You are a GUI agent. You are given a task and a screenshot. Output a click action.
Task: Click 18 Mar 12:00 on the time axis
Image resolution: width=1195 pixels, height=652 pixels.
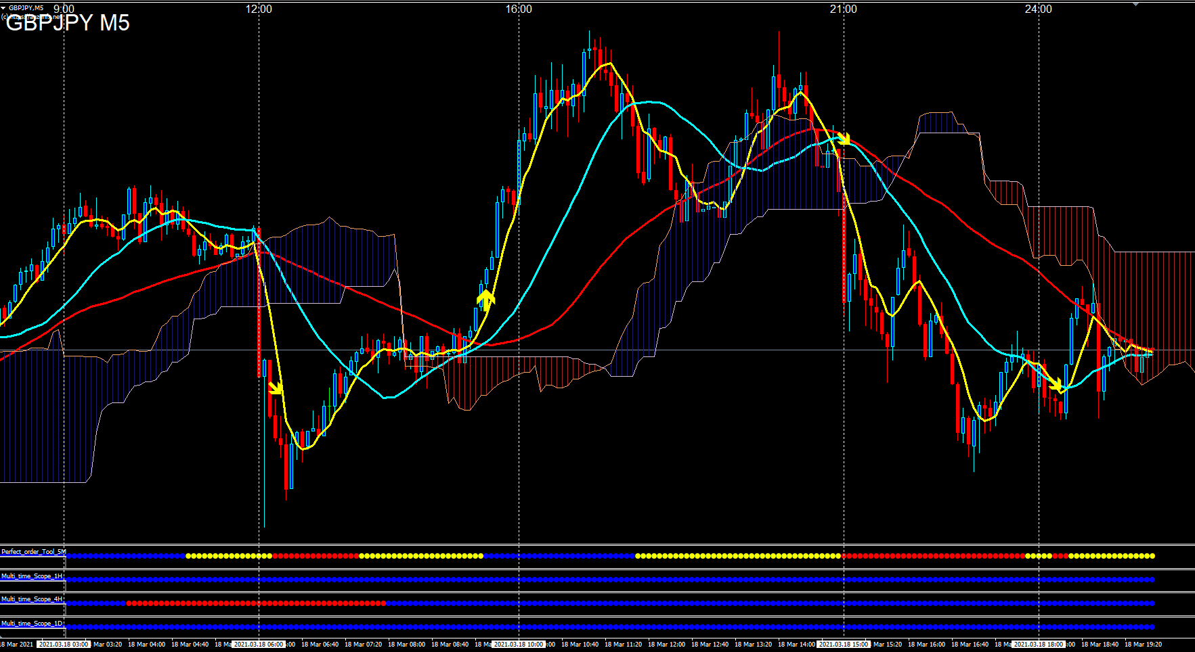666,645
